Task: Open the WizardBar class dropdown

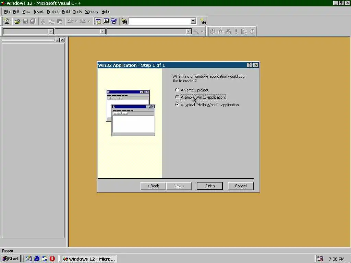Action: 51,32
